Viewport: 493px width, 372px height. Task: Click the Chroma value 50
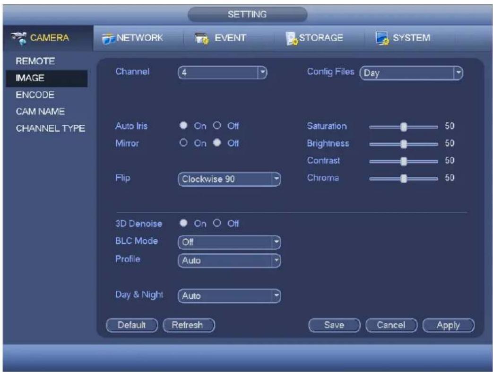tap(450, 178)
